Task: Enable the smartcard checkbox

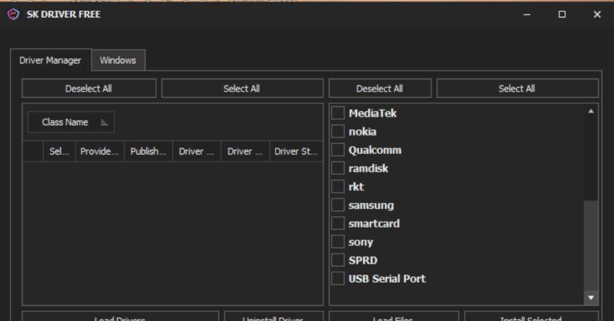Action: click(338, 223)
